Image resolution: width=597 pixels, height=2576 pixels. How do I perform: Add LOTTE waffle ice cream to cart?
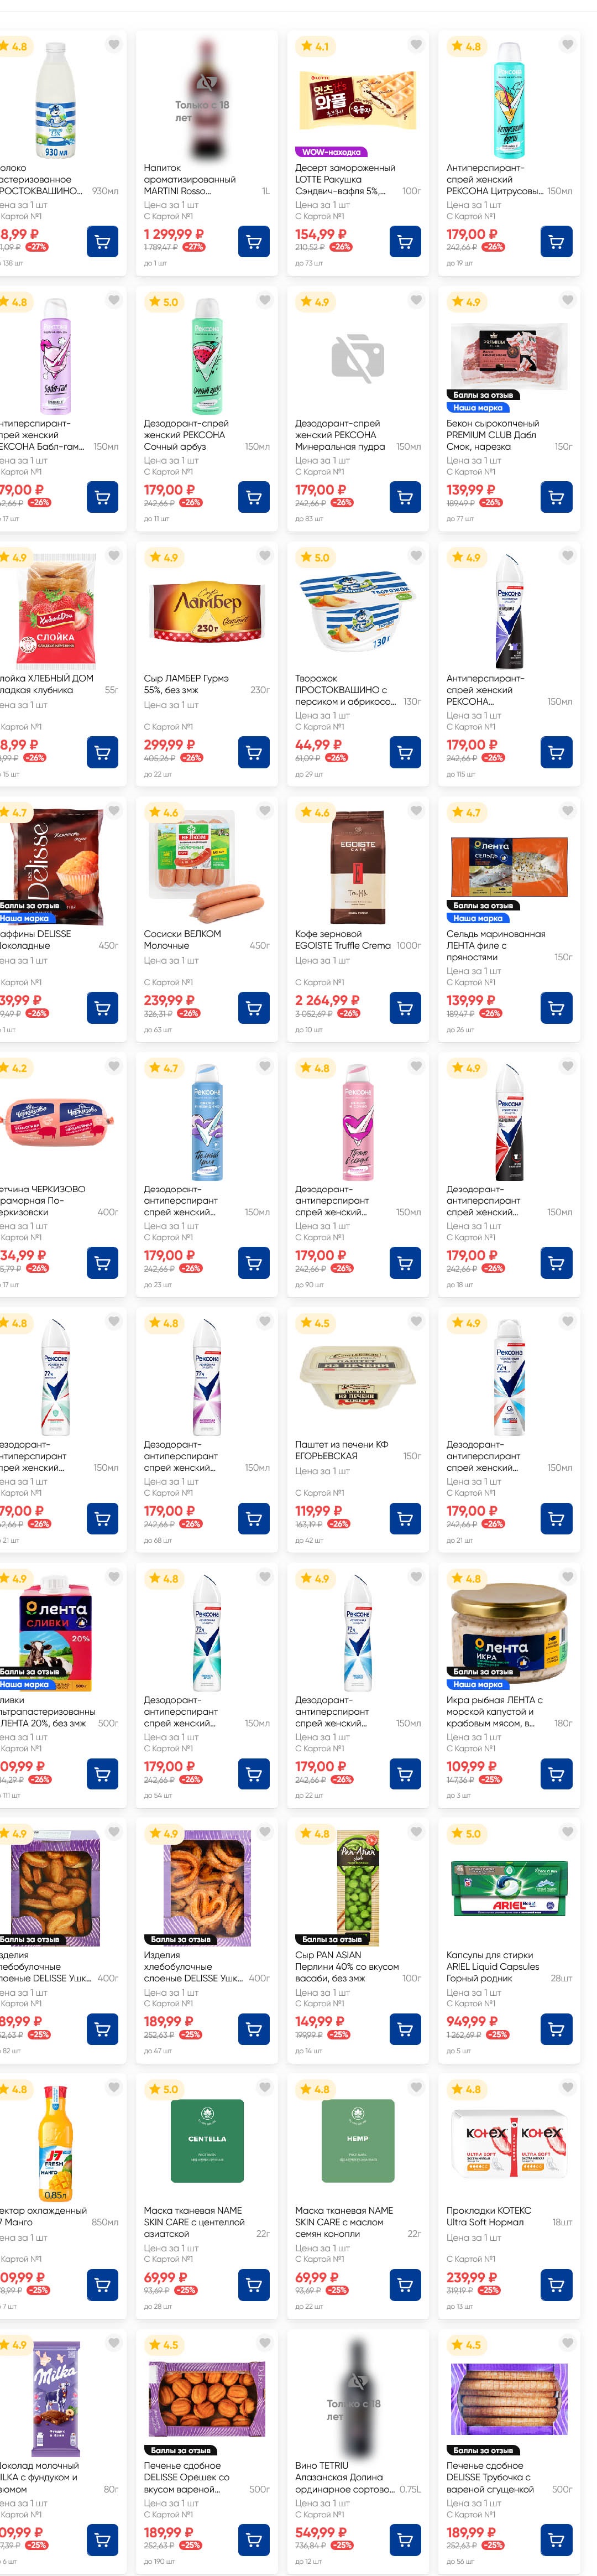[404, 242]
